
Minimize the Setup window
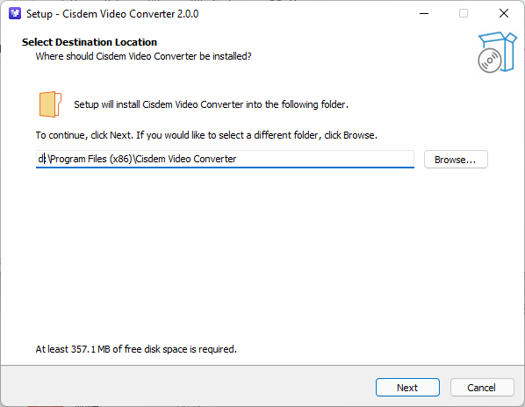pyautogui.click(x=424, y=14)
